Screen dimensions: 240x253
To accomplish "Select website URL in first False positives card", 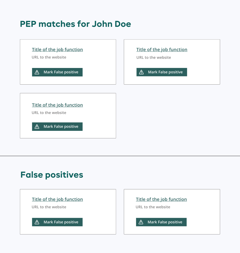I will click(x=49, y=207).
